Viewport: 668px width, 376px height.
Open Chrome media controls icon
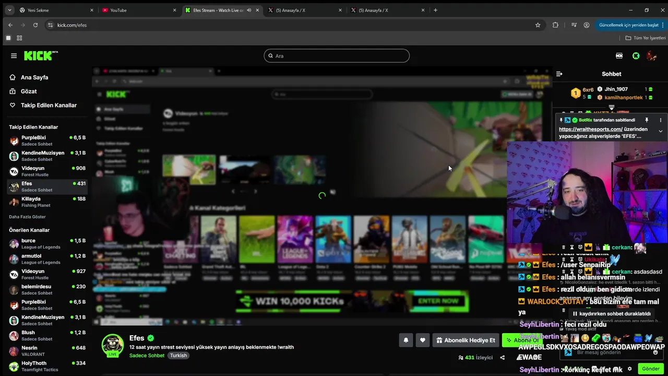point(574,25)
